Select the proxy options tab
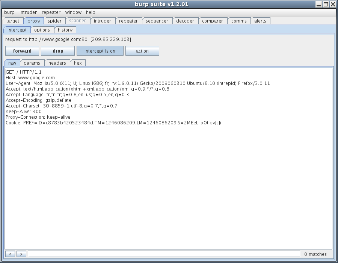The image size is (338, 263). [x=42, y=30]
